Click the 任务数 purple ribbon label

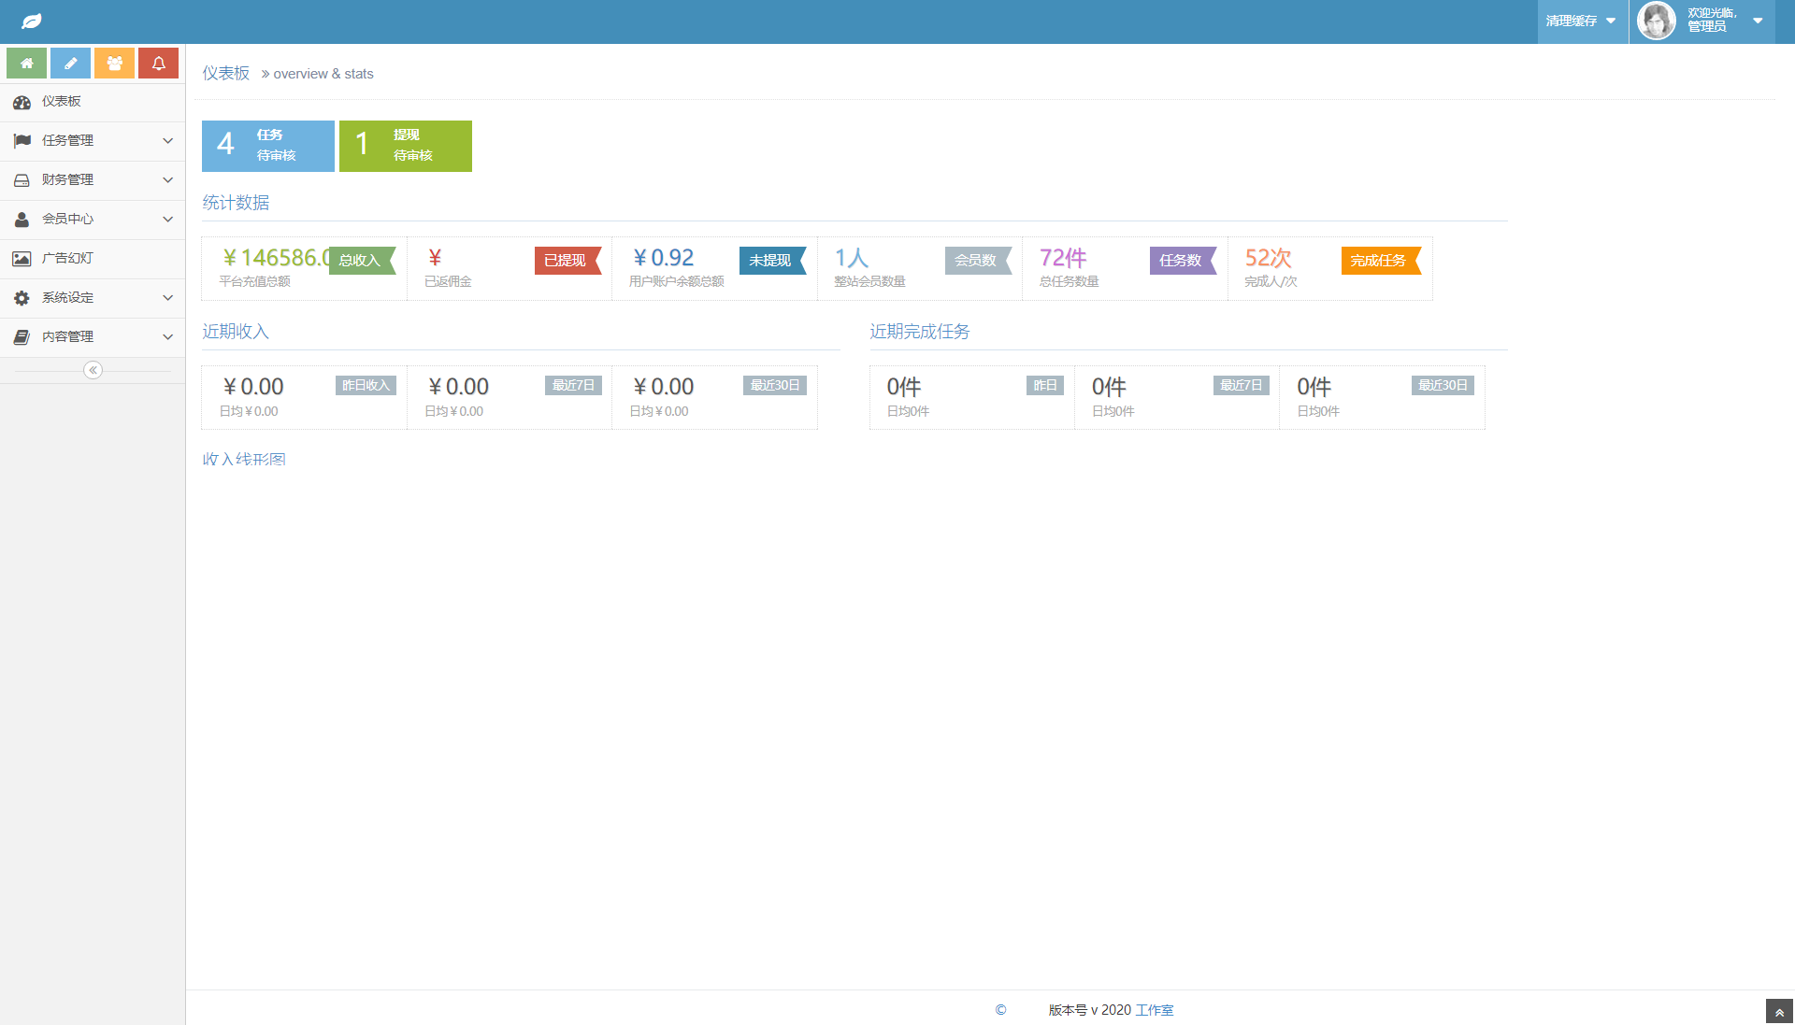tap(1182, 261)
